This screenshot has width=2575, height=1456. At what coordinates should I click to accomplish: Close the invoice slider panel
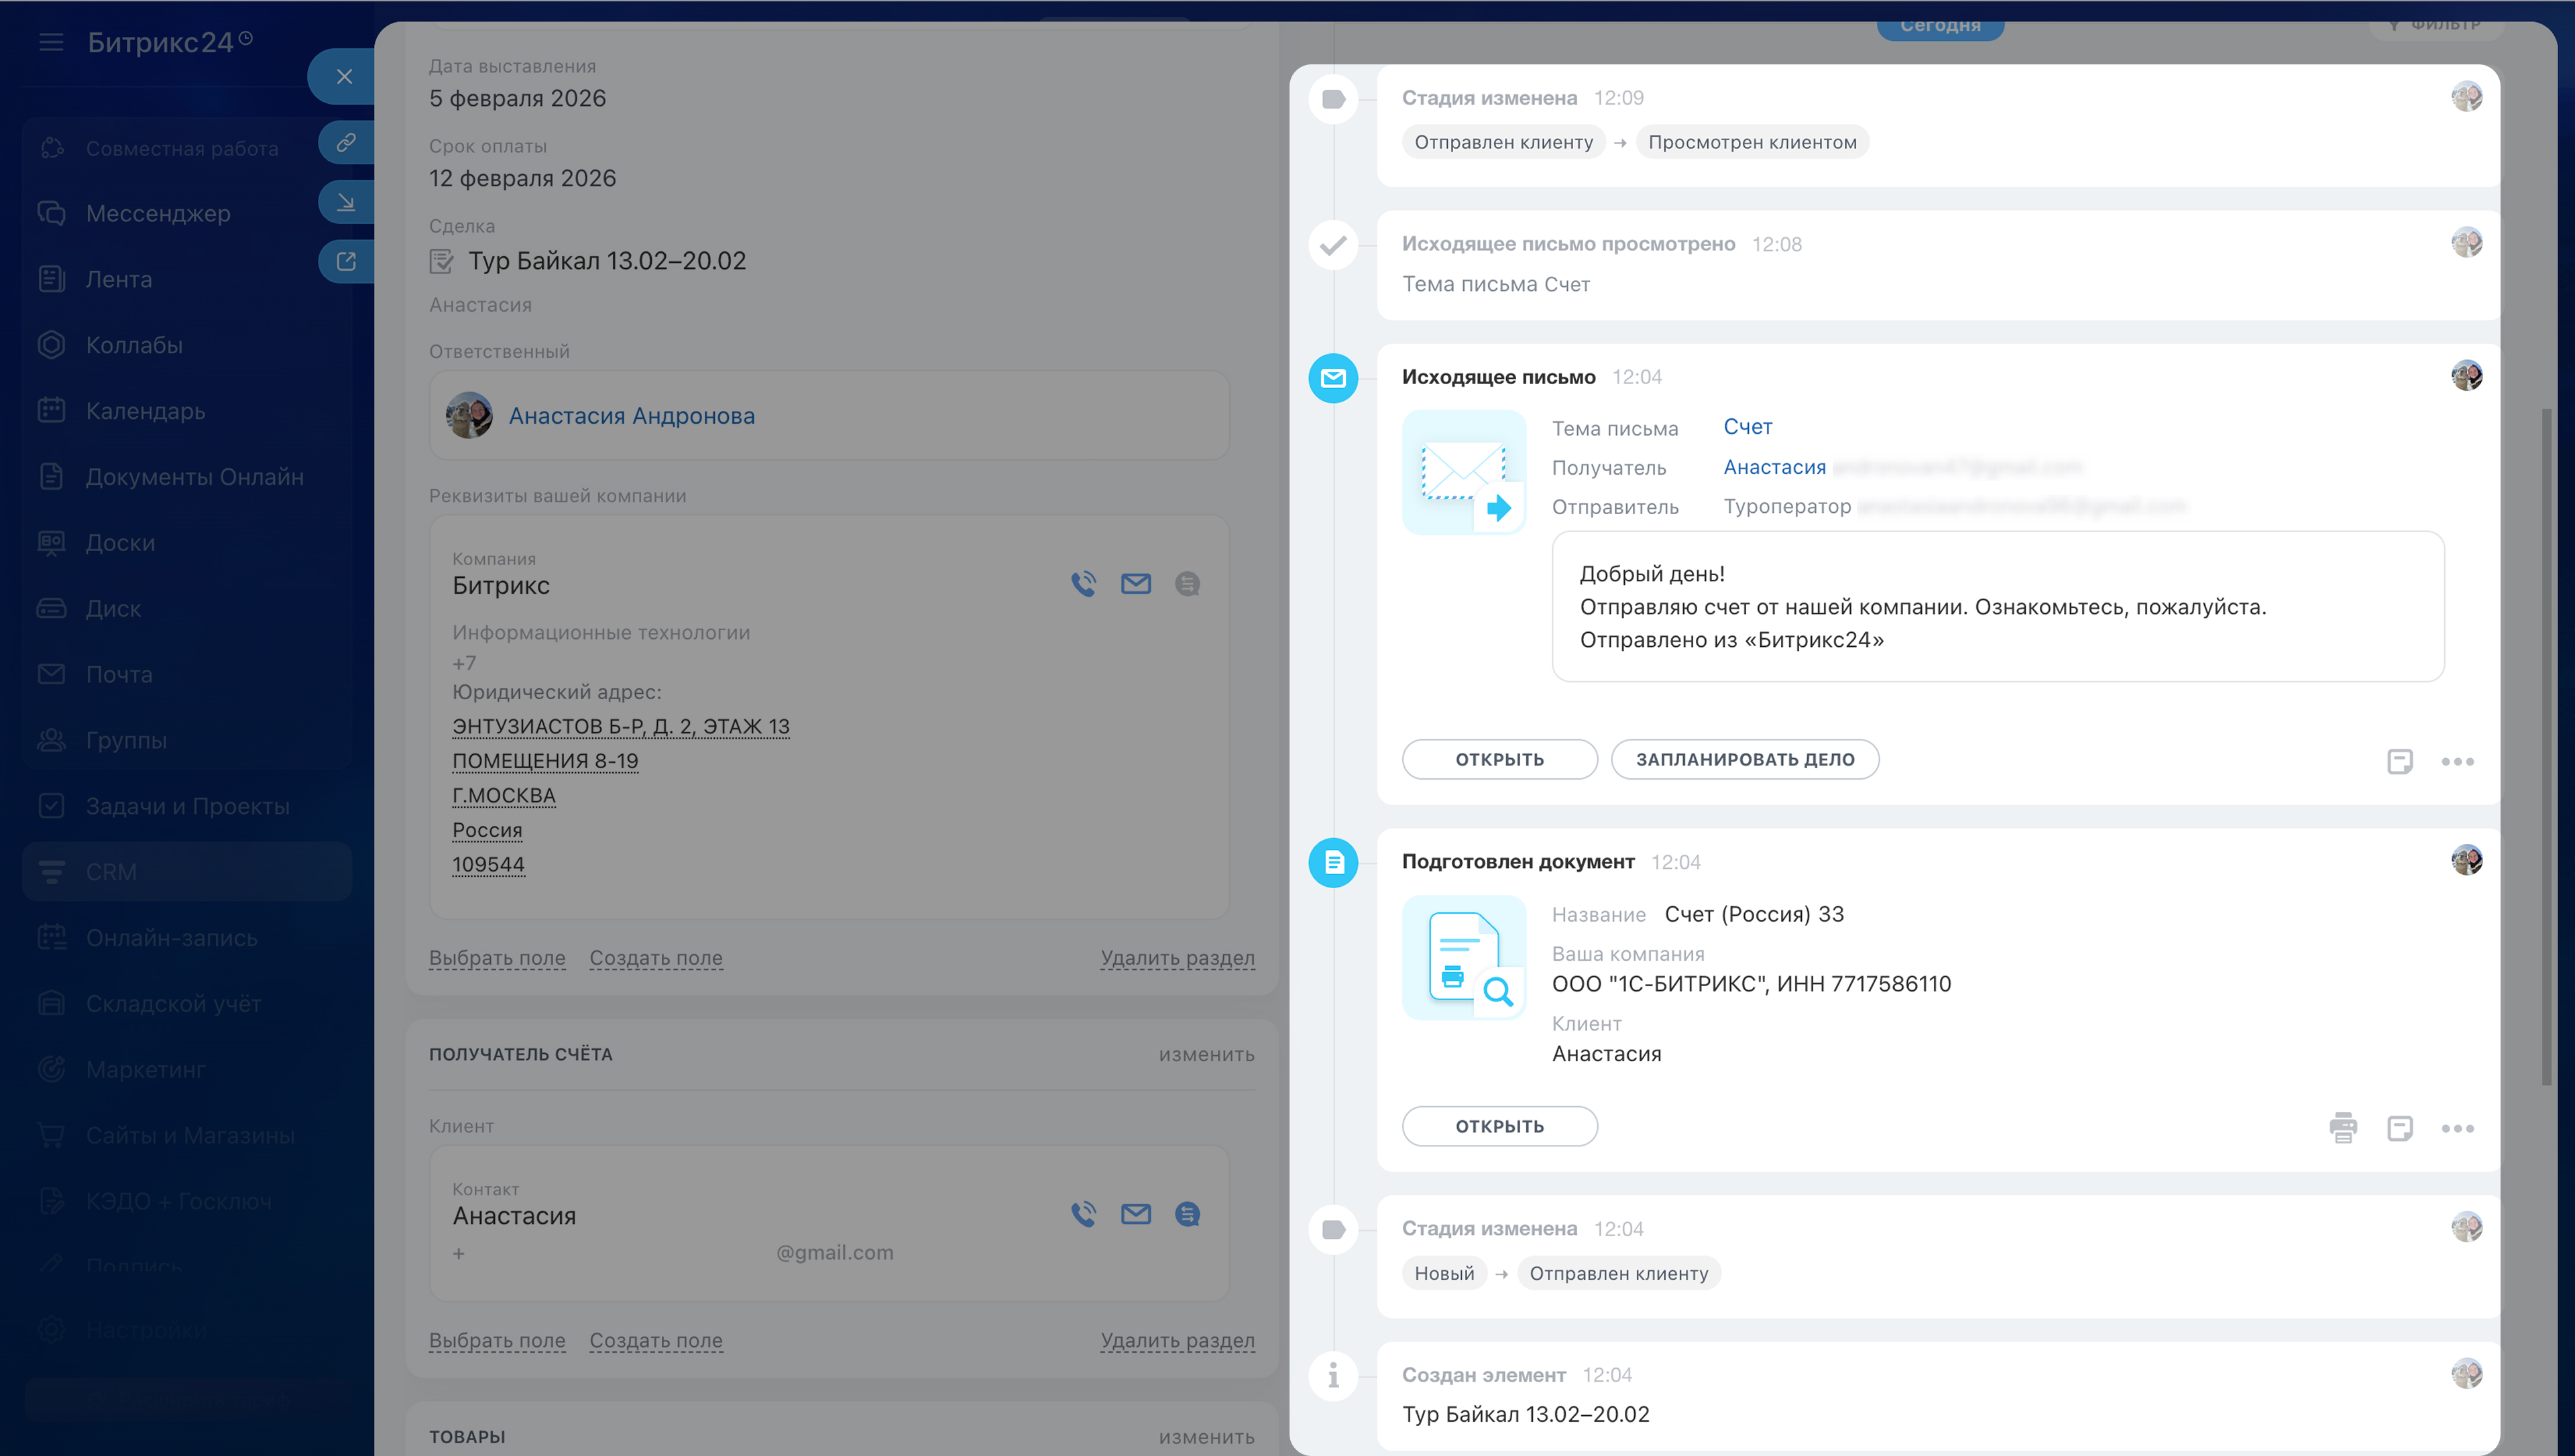344,77
